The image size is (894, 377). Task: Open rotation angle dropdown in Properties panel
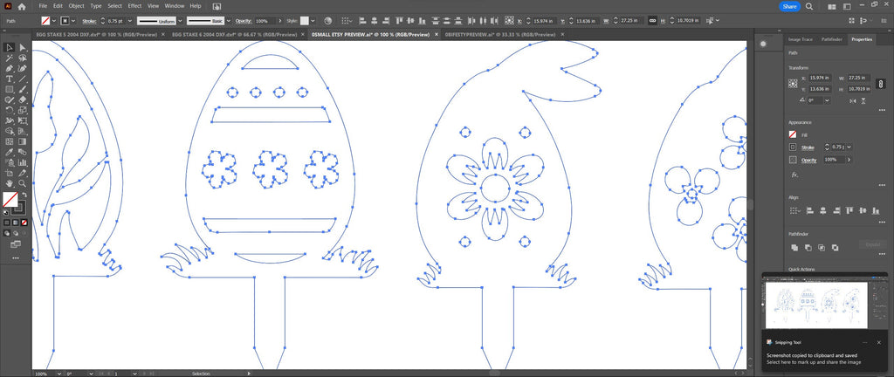point(827,100)
